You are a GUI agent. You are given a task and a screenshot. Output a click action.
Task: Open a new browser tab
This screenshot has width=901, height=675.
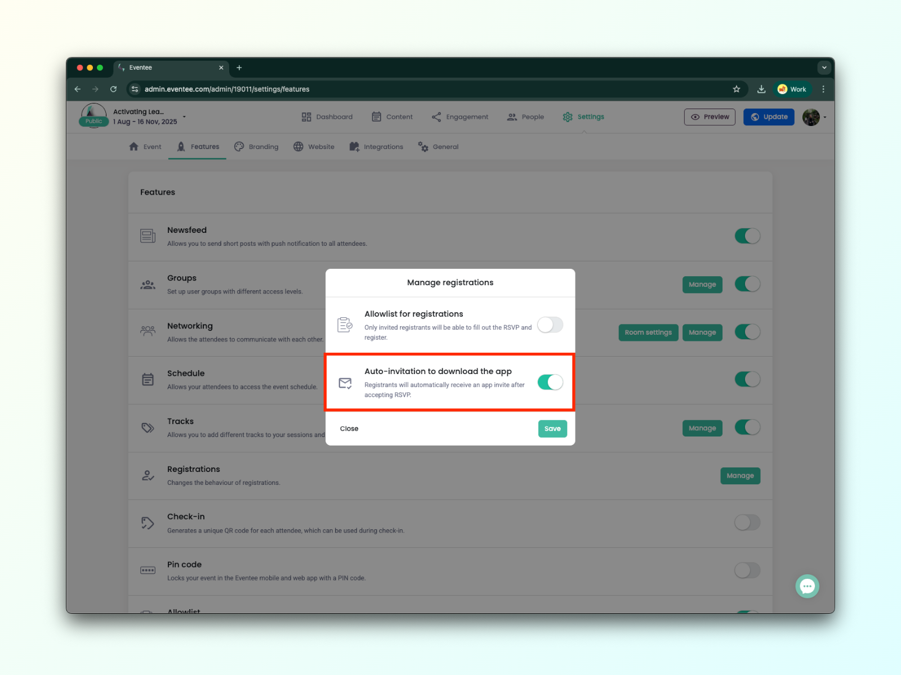coord(239,67)
